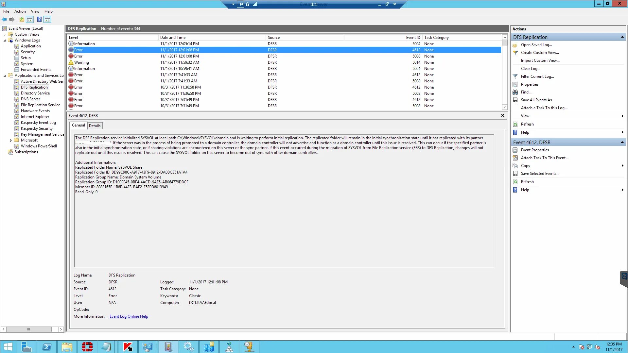Click the Back arrow toolbar icon
Viewport: 628px width, 353px height.
4,20
